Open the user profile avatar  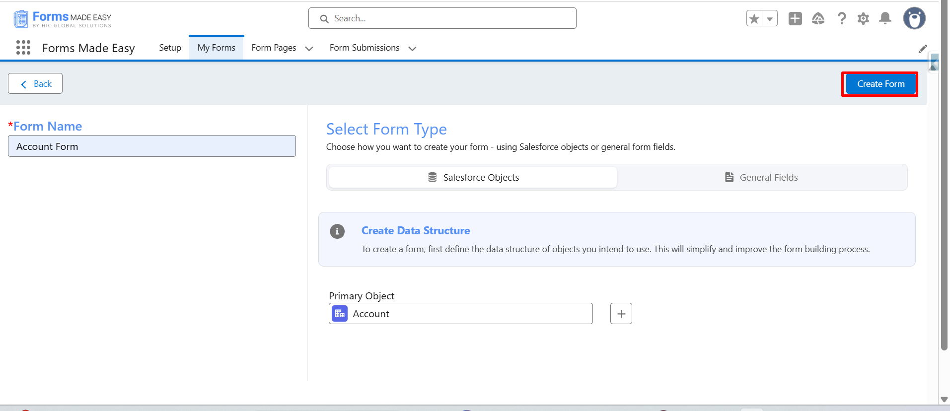(x=914, y=19)
